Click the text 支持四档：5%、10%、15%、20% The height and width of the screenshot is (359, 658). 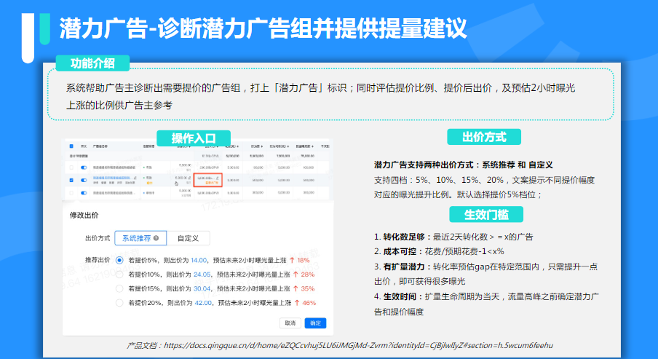439,180
